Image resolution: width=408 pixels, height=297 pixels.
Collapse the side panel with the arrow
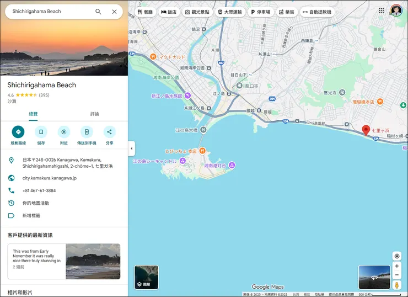point(132,148)
